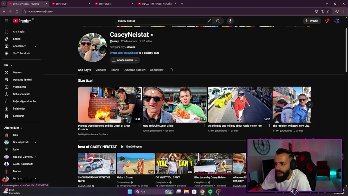Open DO WHAT YOU CAN'T video title
The height and width of the screenshot is (196, 348).
click(168, 177)
